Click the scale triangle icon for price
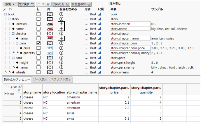201x124 pixels. pos(99,48)
